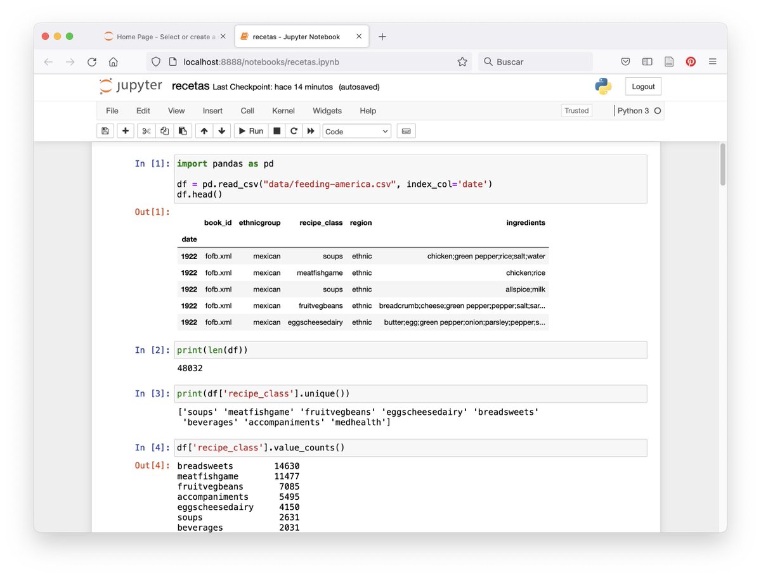Click the 48032 output value
The width and height of the screenshot is (761, 577).
190,368
